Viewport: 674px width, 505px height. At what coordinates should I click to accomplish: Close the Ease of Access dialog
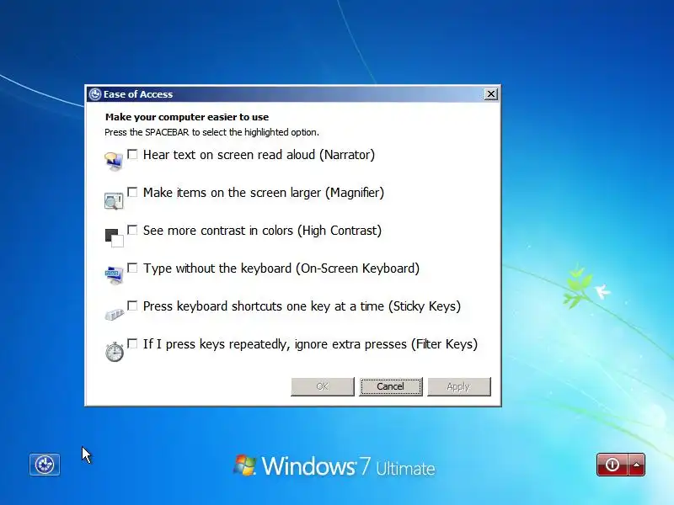(491, 94)
